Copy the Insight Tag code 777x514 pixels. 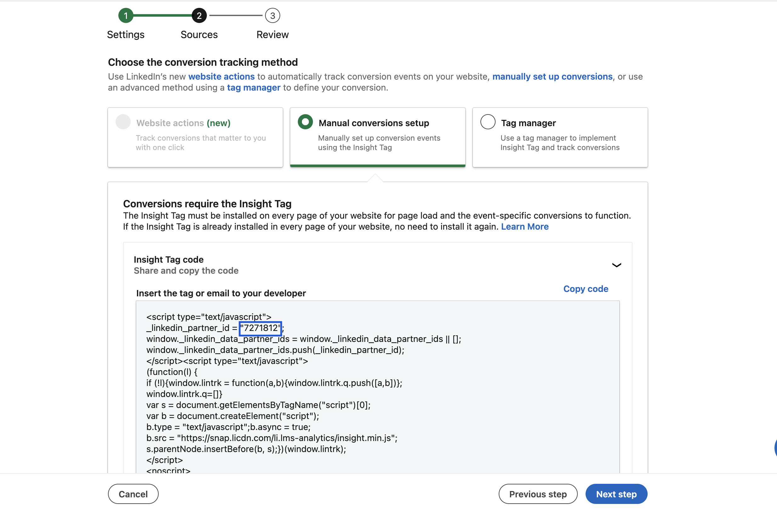pyautogui.click(x=586, y=289)
